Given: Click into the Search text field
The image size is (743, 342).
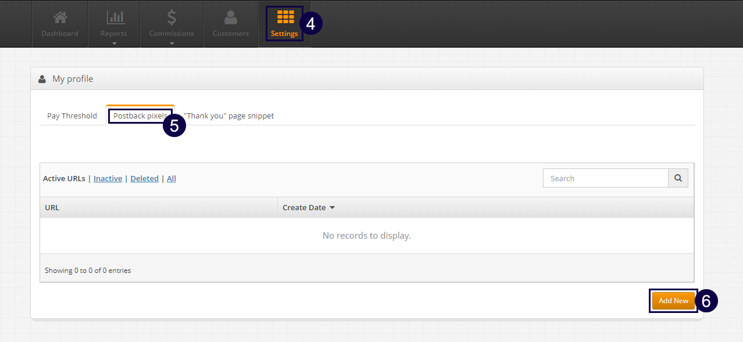Looking at the screenshot, I should pyautogui.click(x=605, y=178).
